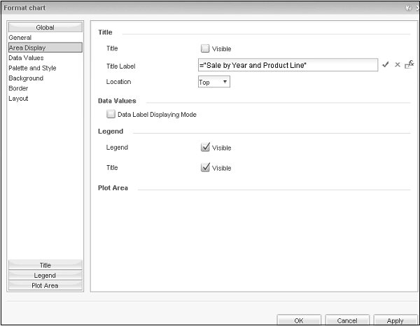Expand the Legend section in sidebar
Viewport: 420px width, 326px height.
[x=45, y=276]
